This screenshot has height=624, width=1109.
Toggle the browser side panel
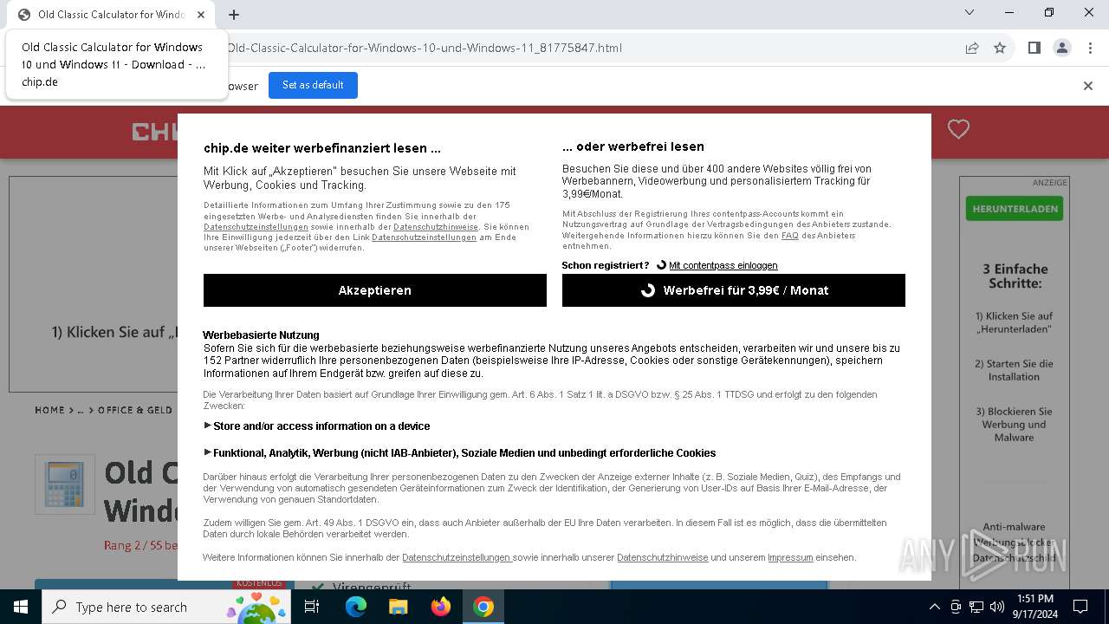pyautogui.click(x=1034, y=48)
